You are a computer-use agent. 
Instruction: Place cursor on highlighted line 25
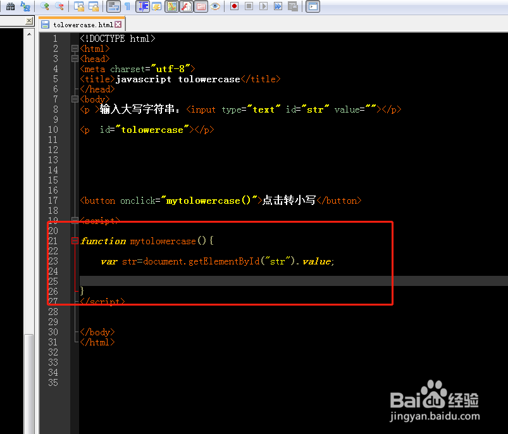click(294, 281)
